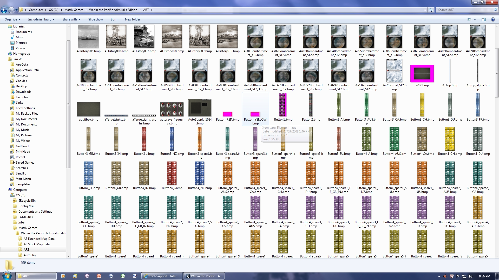The height and width of the screenshot is (280, 499).
Task: Open the Organize dropdown menu
Action: (12, 19)
